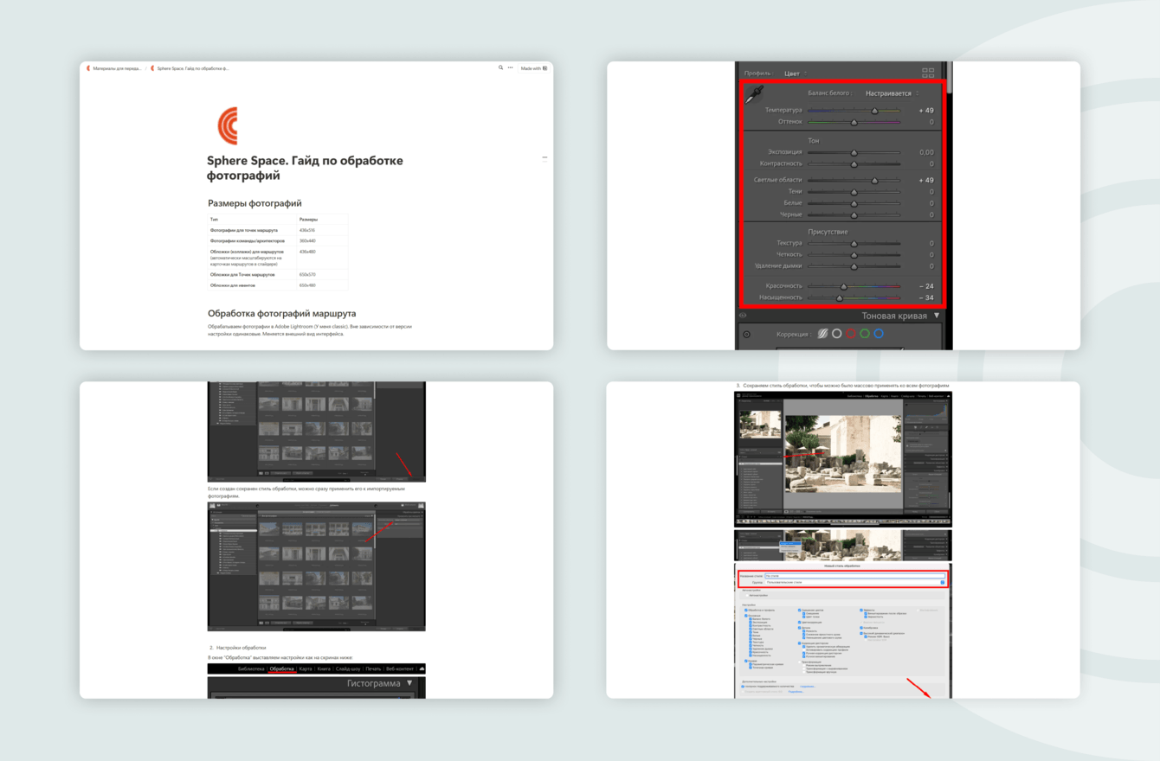Click the Sphere Space. Гайд breadcrumb link
The image size is (1160, 761).
(x=190, y=68)
